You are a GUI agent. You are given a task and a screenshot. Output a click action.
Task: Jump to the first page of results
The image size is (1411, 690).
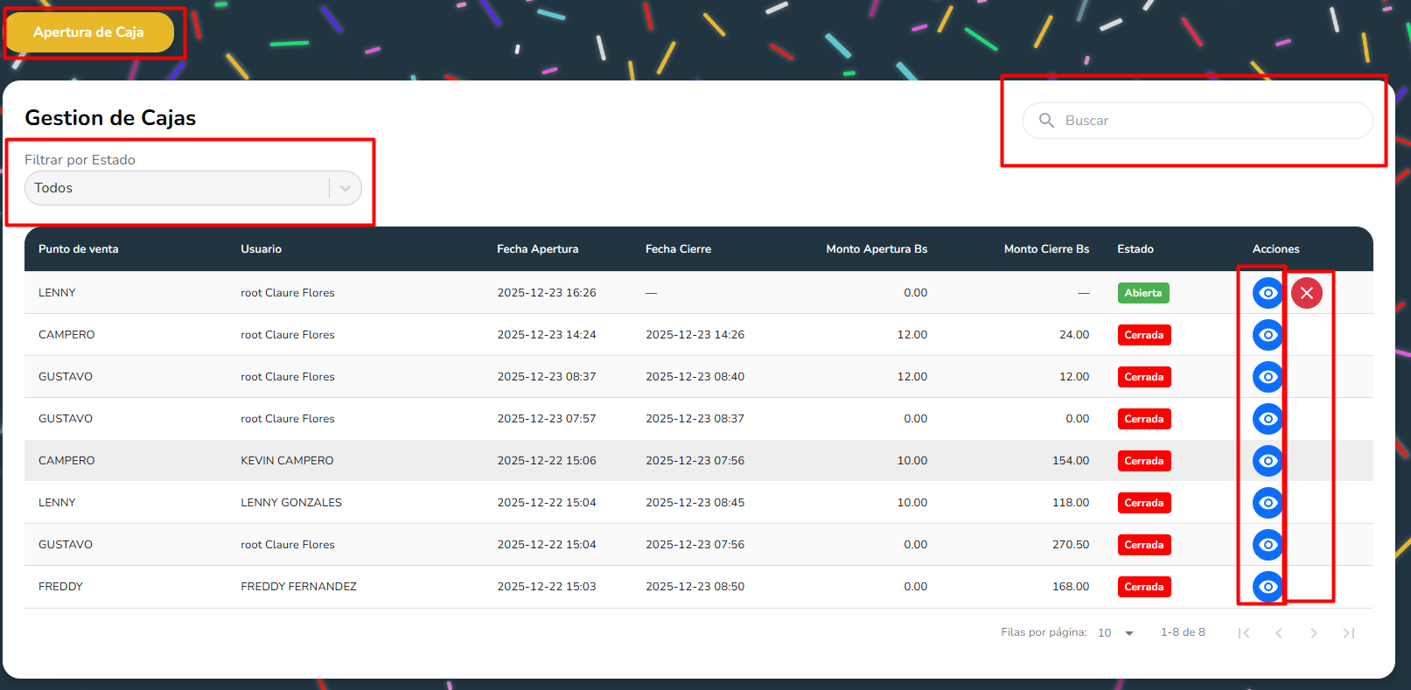[1244, 633]
